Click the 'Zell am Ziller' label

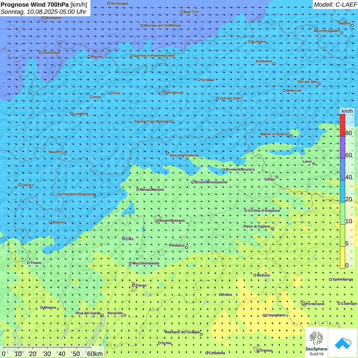pyautogui.click(x=231, y=98)
